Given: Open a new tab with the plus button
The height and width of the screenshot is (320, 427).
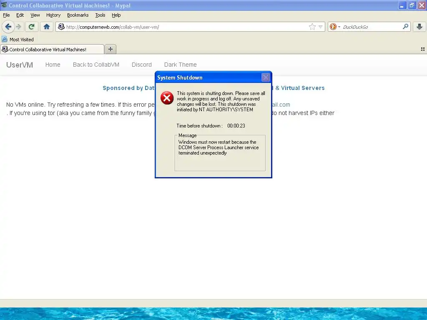Looking at the screenshot, I should coord(110,49).
